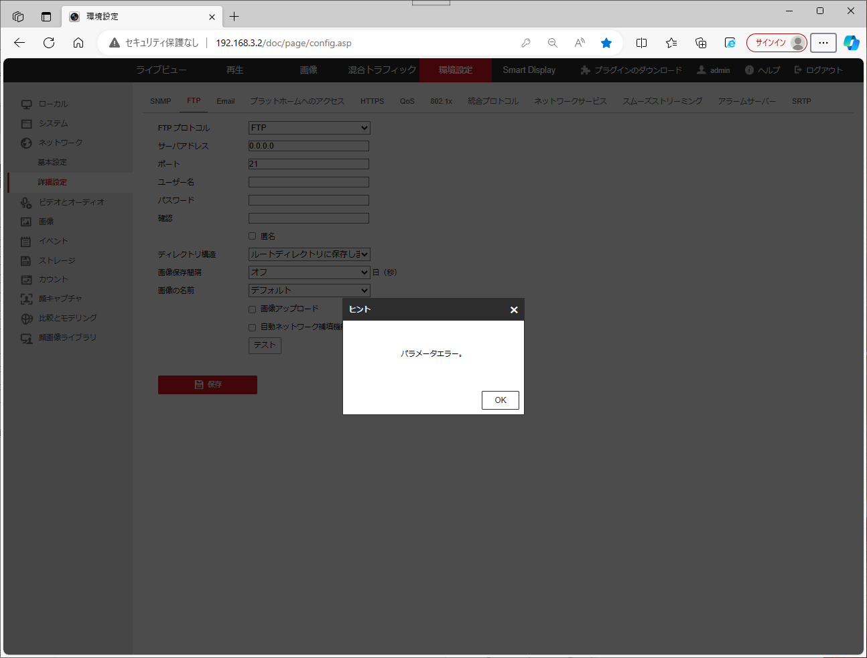This screenshot has width=867, height=658.
Task: Open a new browser tab
Action: click(x=234, y=17)
